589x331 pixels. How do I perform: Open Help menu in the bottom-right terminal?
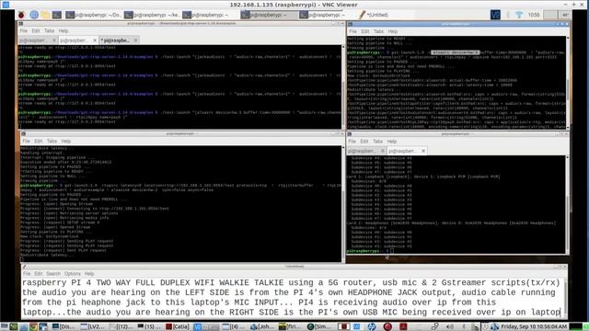[x=392, y=142]
